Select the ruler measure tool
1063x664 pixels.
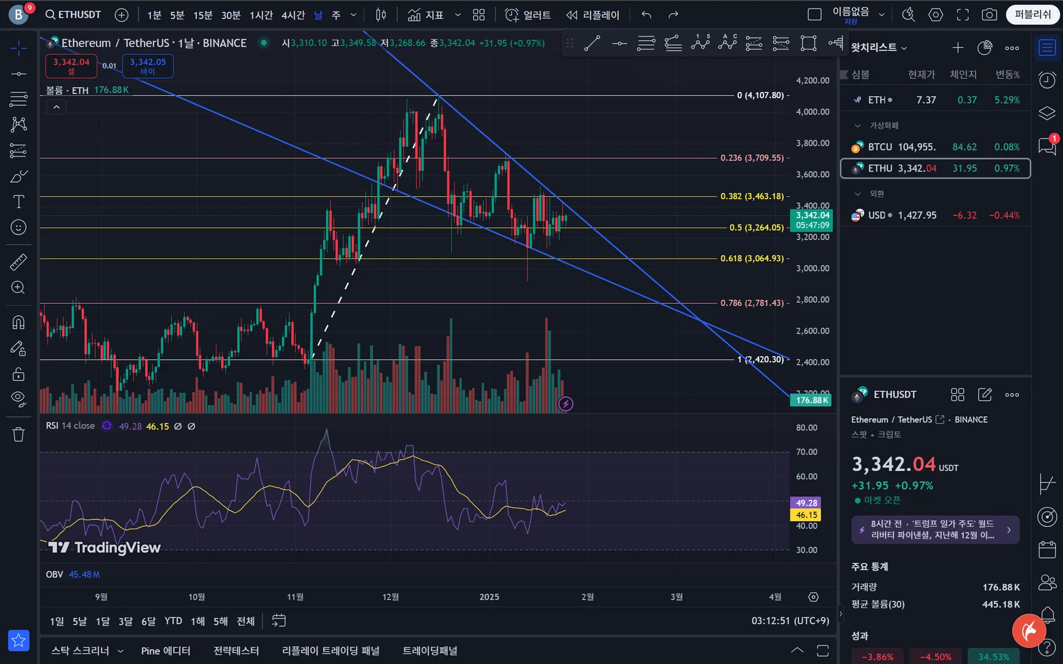pos(18,263)
